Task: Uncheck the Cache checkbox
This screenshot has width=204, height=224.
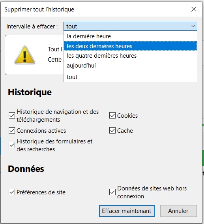Action: (x=112, y=130)
